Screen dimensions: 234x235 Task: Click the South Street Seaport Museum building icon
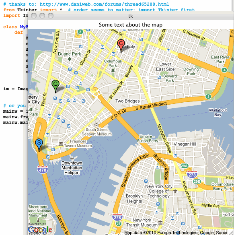[96, 125]
